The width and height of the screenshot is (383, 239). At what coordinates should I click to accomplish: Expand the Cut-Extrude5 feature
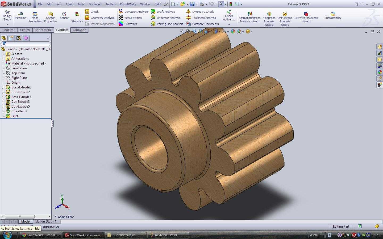click(3, 106)
